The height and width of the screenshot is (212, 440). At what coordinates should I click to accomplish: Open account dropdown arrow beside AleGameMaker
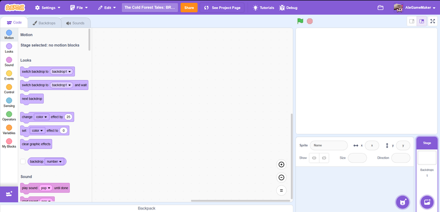(435, 8)
